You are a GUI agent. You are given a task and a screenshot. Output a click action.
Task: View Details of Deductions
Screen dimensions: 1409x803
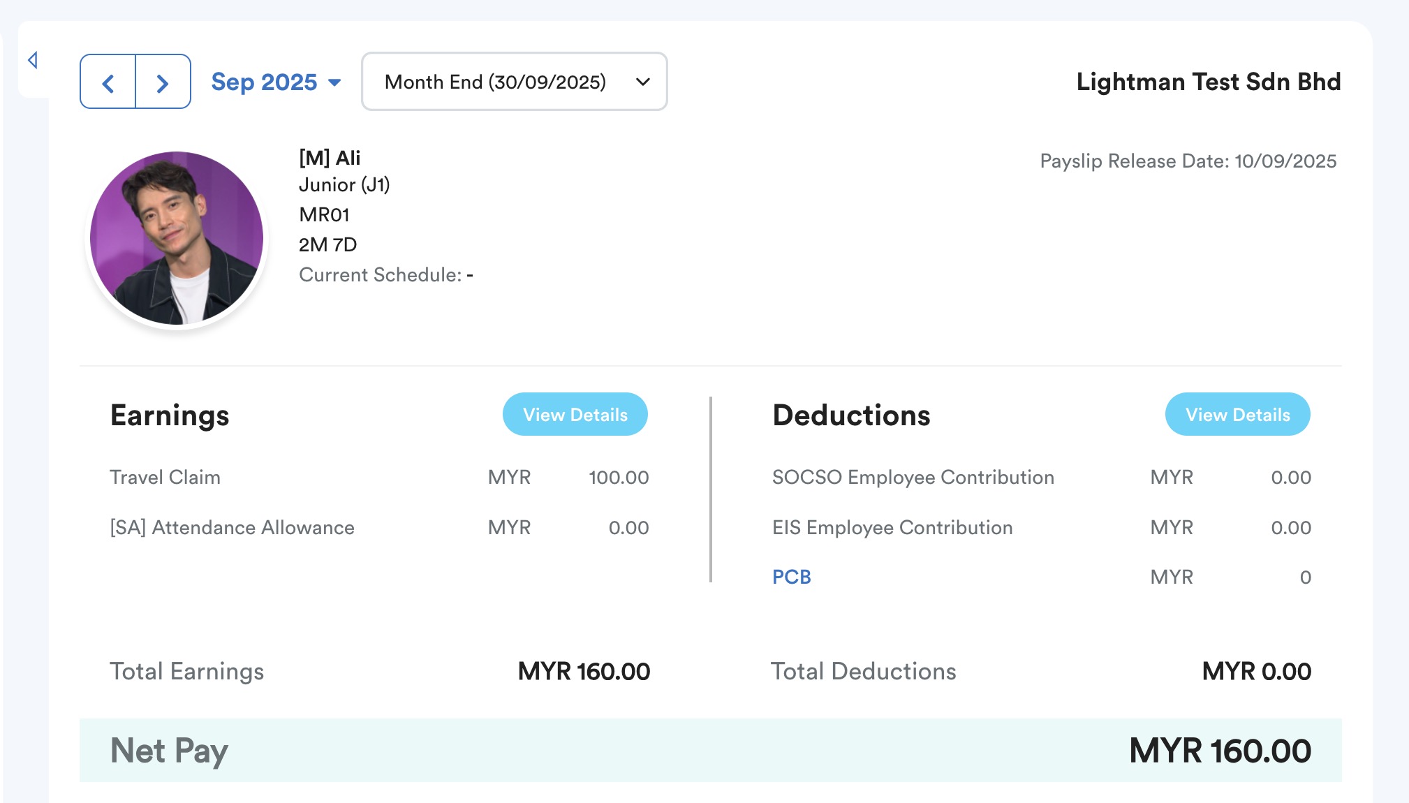point(1237,414)
